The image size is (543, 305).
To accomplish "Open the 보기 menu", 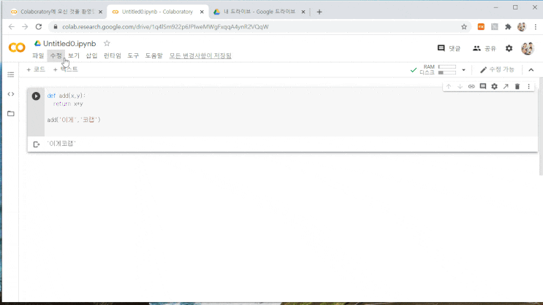I will (x=74, y=55).
